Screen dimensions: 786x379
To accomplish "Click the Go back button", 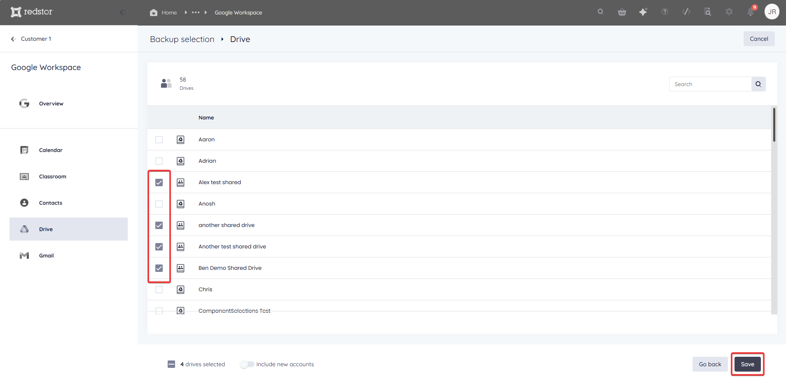I will click(x=710, y=364).
